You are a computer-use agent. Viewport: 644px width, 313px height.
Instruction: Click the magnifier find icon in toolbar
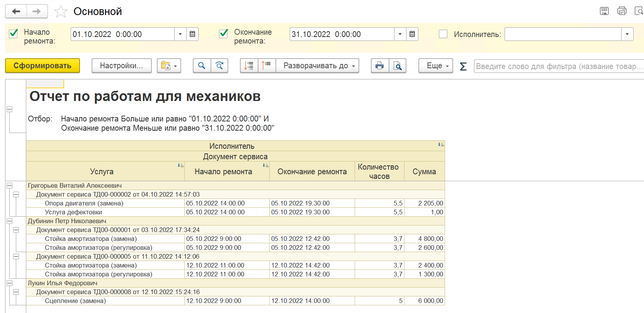click(x=202, y=66)
